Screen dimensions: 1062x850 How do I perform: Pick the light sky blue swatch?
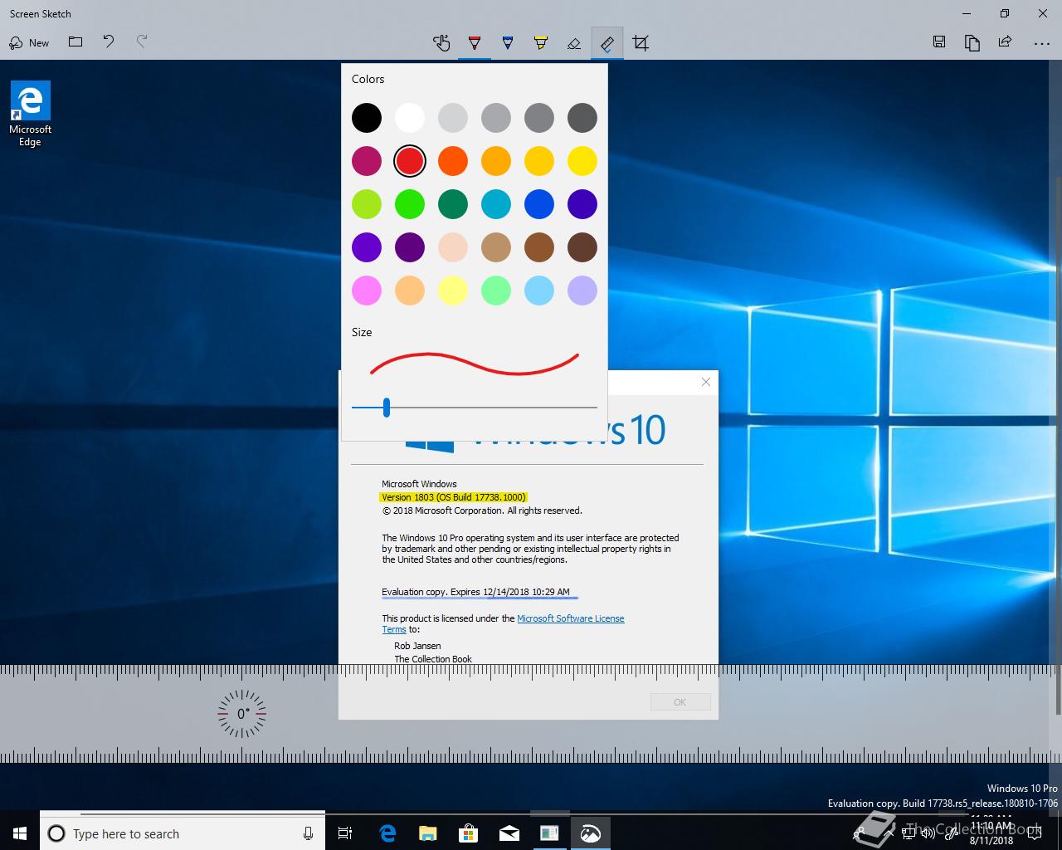[x=539, y=291]
